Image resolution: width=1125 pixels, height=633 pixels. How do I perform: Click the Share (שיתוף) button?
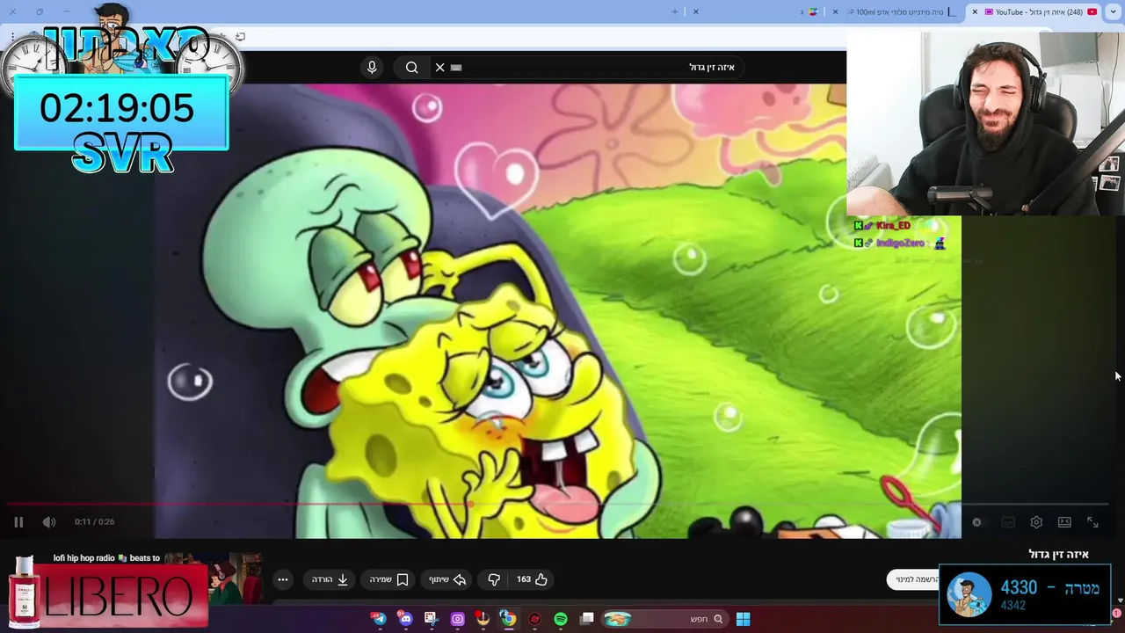(x=447, y=579)
